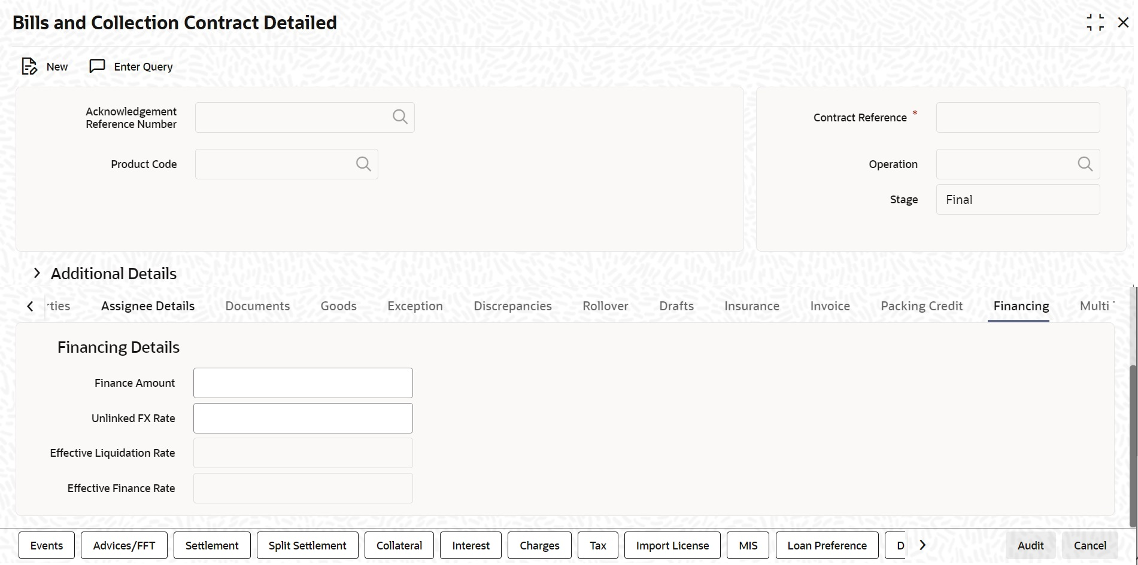Open the Insurance tab
1138x565 pixels.
click(x=752, y=306)
